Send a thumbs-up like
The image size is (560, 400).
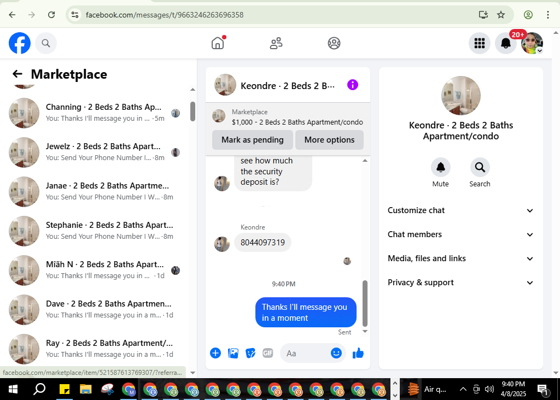[358, 353]
